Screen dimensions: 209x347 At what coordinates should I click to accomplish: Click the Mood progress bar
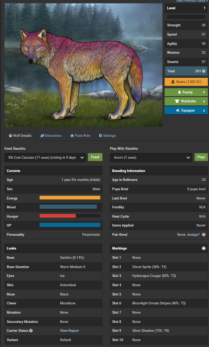(x=70, y=207)
